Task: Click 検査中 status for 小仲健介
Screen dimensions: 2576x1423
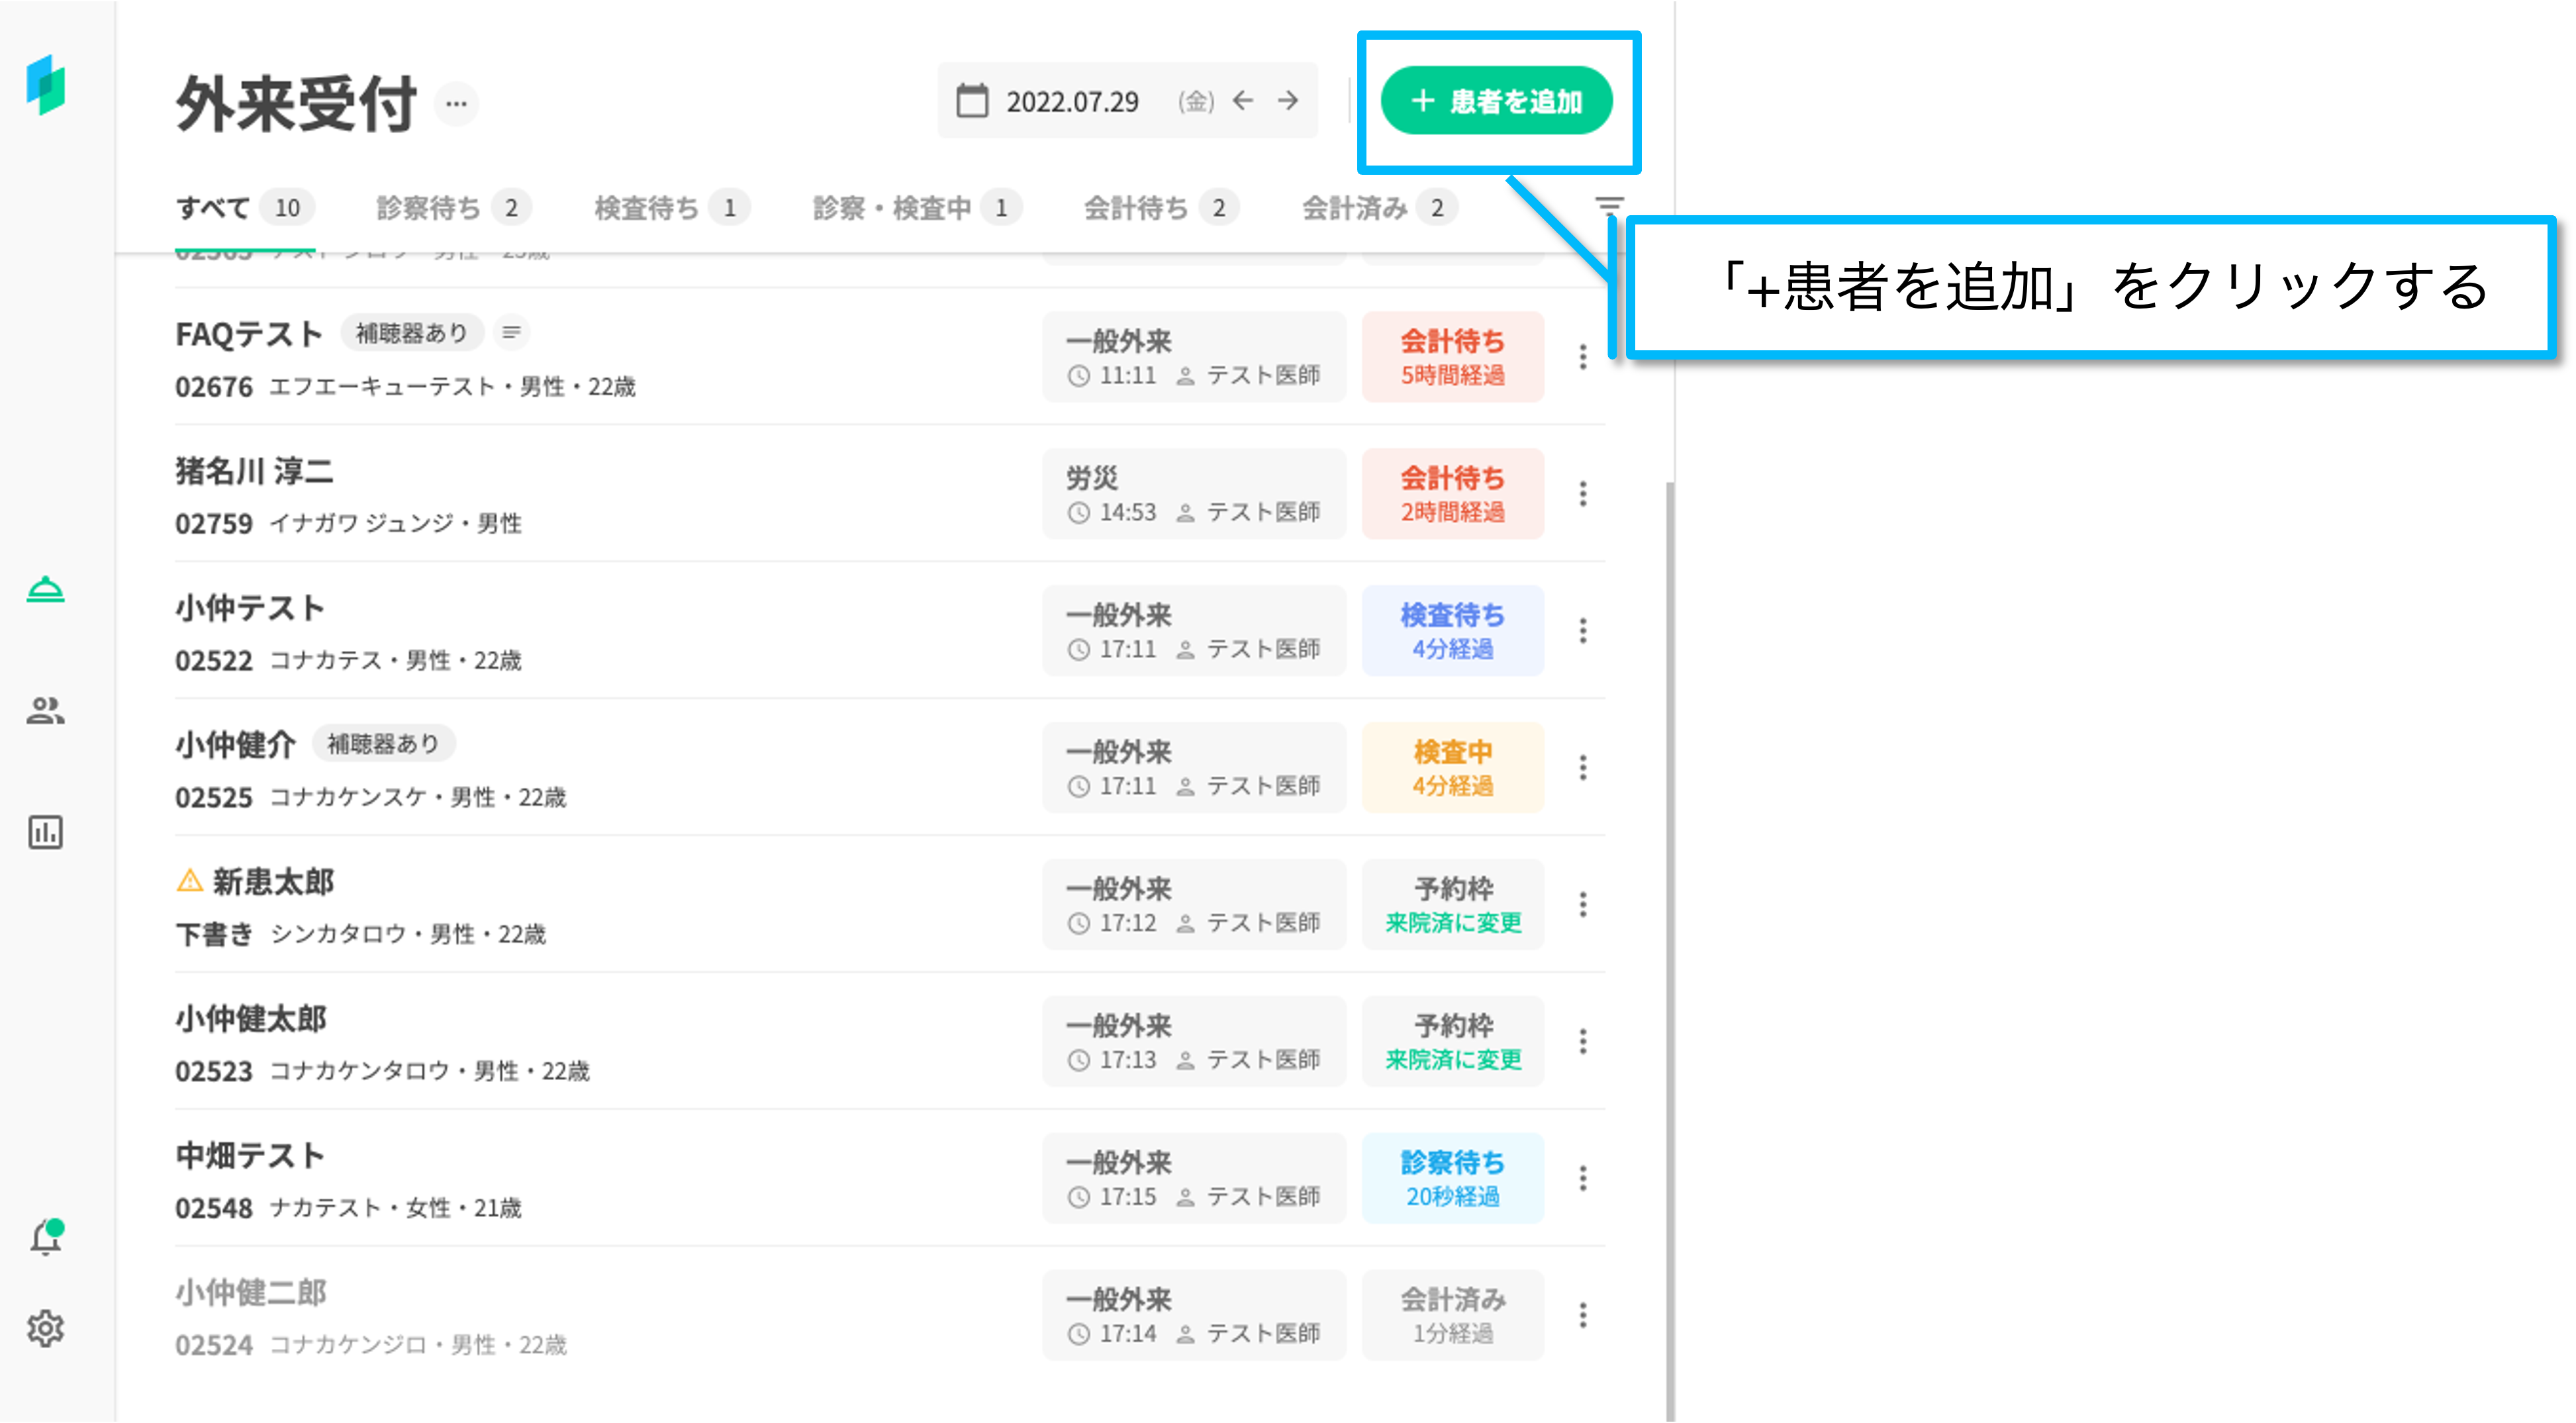Action: point(1453,768)
